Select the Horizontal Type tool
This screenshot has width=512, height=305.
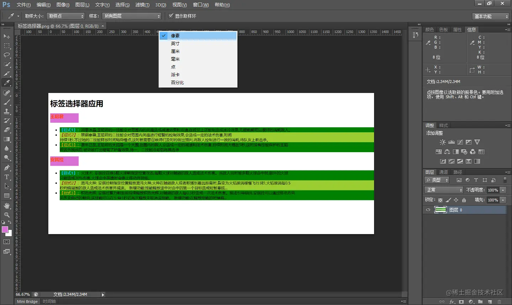pos(7,177)
